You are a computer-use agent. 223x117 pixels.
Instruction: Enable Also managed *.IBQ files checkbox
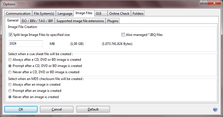(x=123, y=35)
